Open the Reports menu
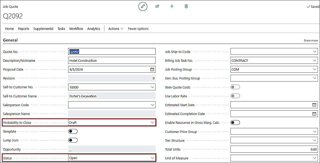 click(x=24, y=29)
